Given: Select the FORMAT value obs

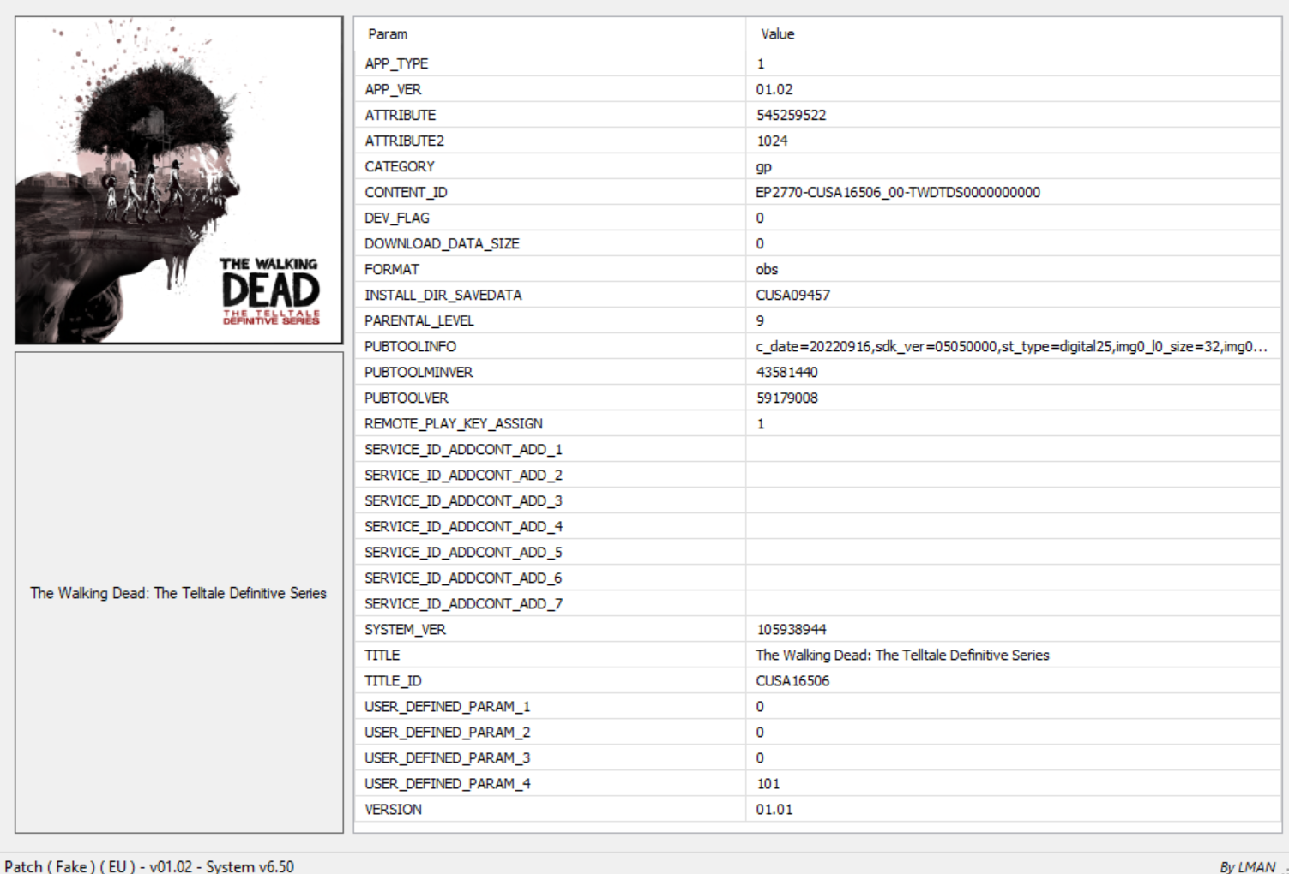Looking at the screenshot, I should pos(767,269).
